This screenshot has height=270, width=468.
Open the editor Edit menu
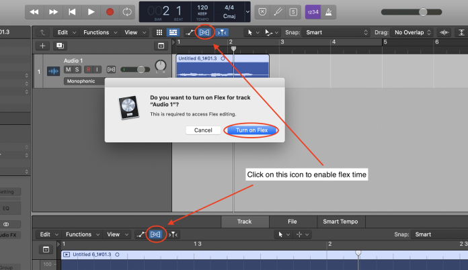pyautogui.click(x=48, y=234)
